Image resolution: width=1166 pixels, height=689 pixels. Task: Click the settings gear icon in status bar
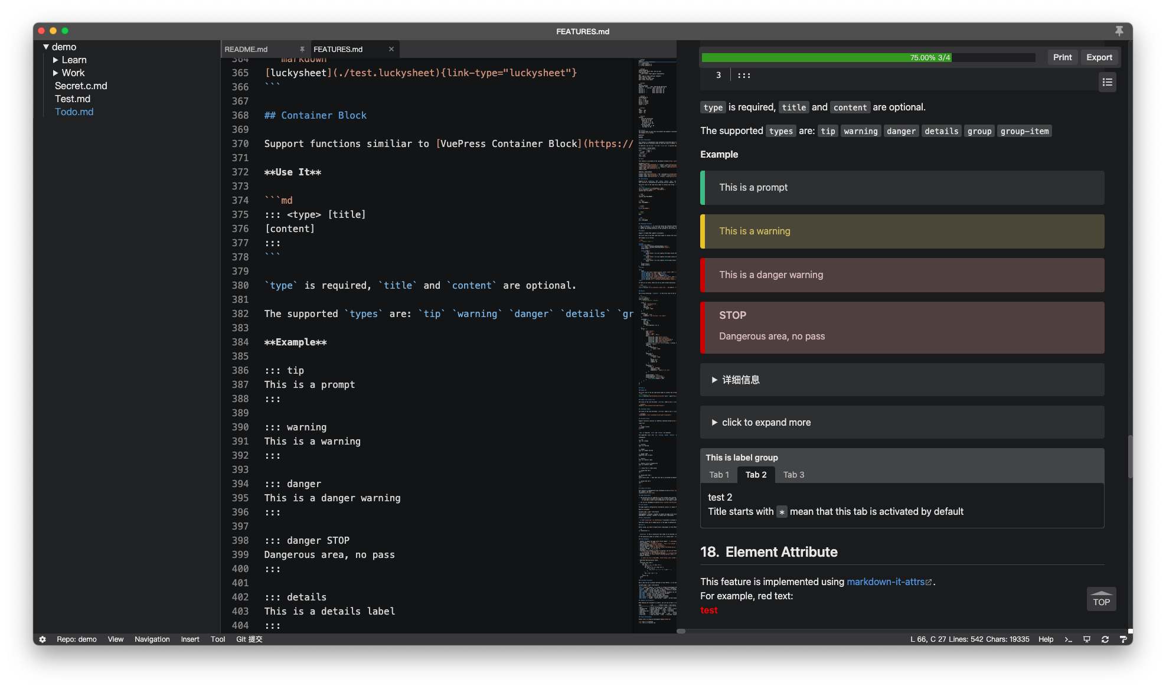point(42,639)
